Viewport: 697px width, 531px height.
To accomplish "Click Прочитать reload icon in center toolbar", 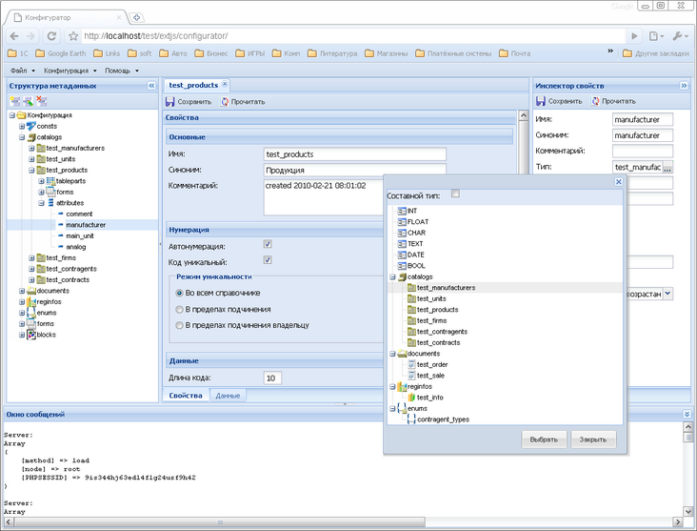I will coord(226,101).
